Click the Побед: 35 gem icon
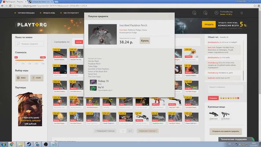Viewport: 261px width, 147px height. 93,82
